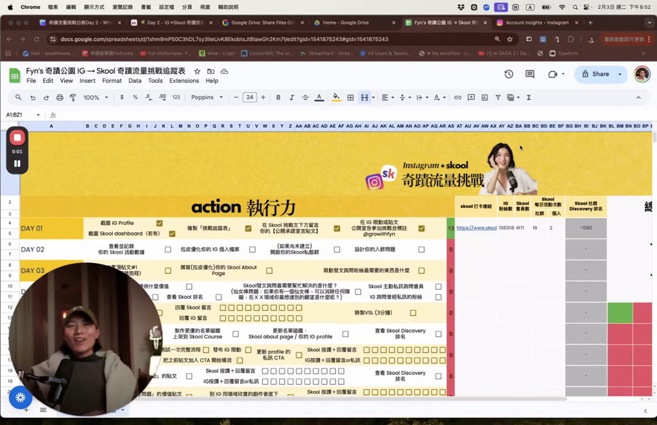
Task: Print the spreadsheet with printer icon
Action: tap(60, 97)
